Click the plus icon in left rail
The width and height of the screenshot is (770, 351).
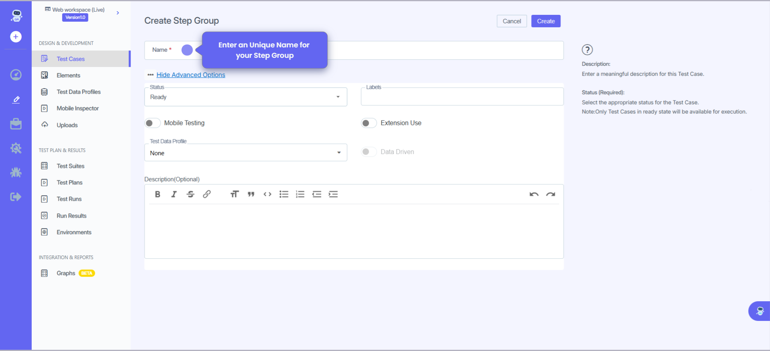point(16,37)
